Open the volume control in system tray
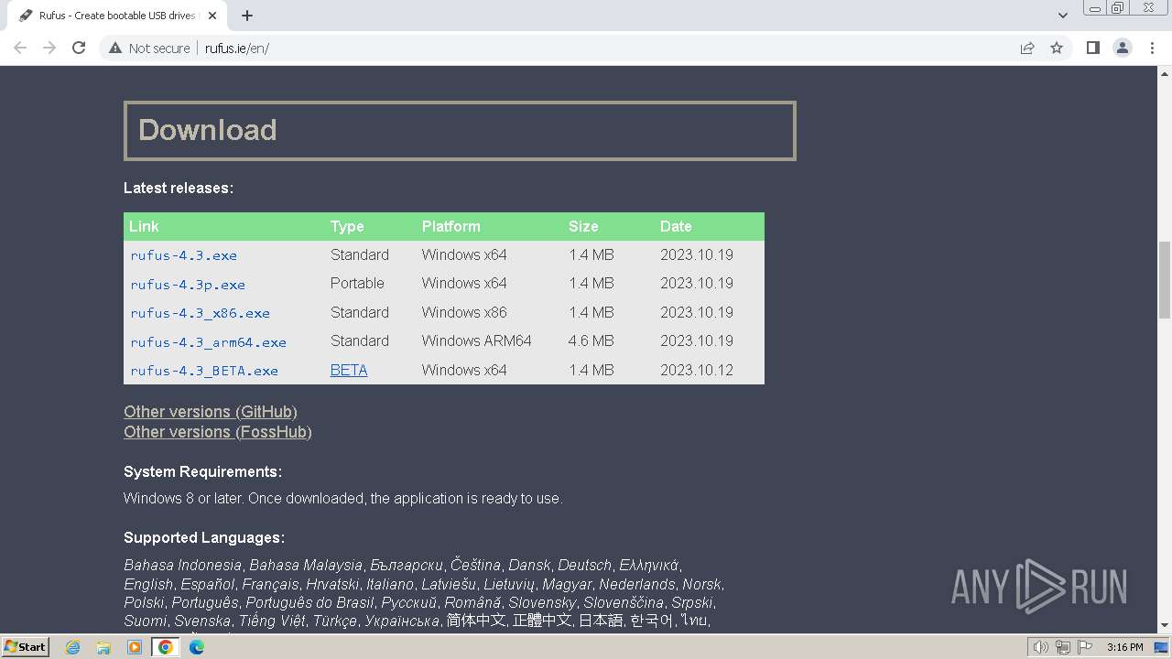The image size is (1172, 659). click(1040, 647)
